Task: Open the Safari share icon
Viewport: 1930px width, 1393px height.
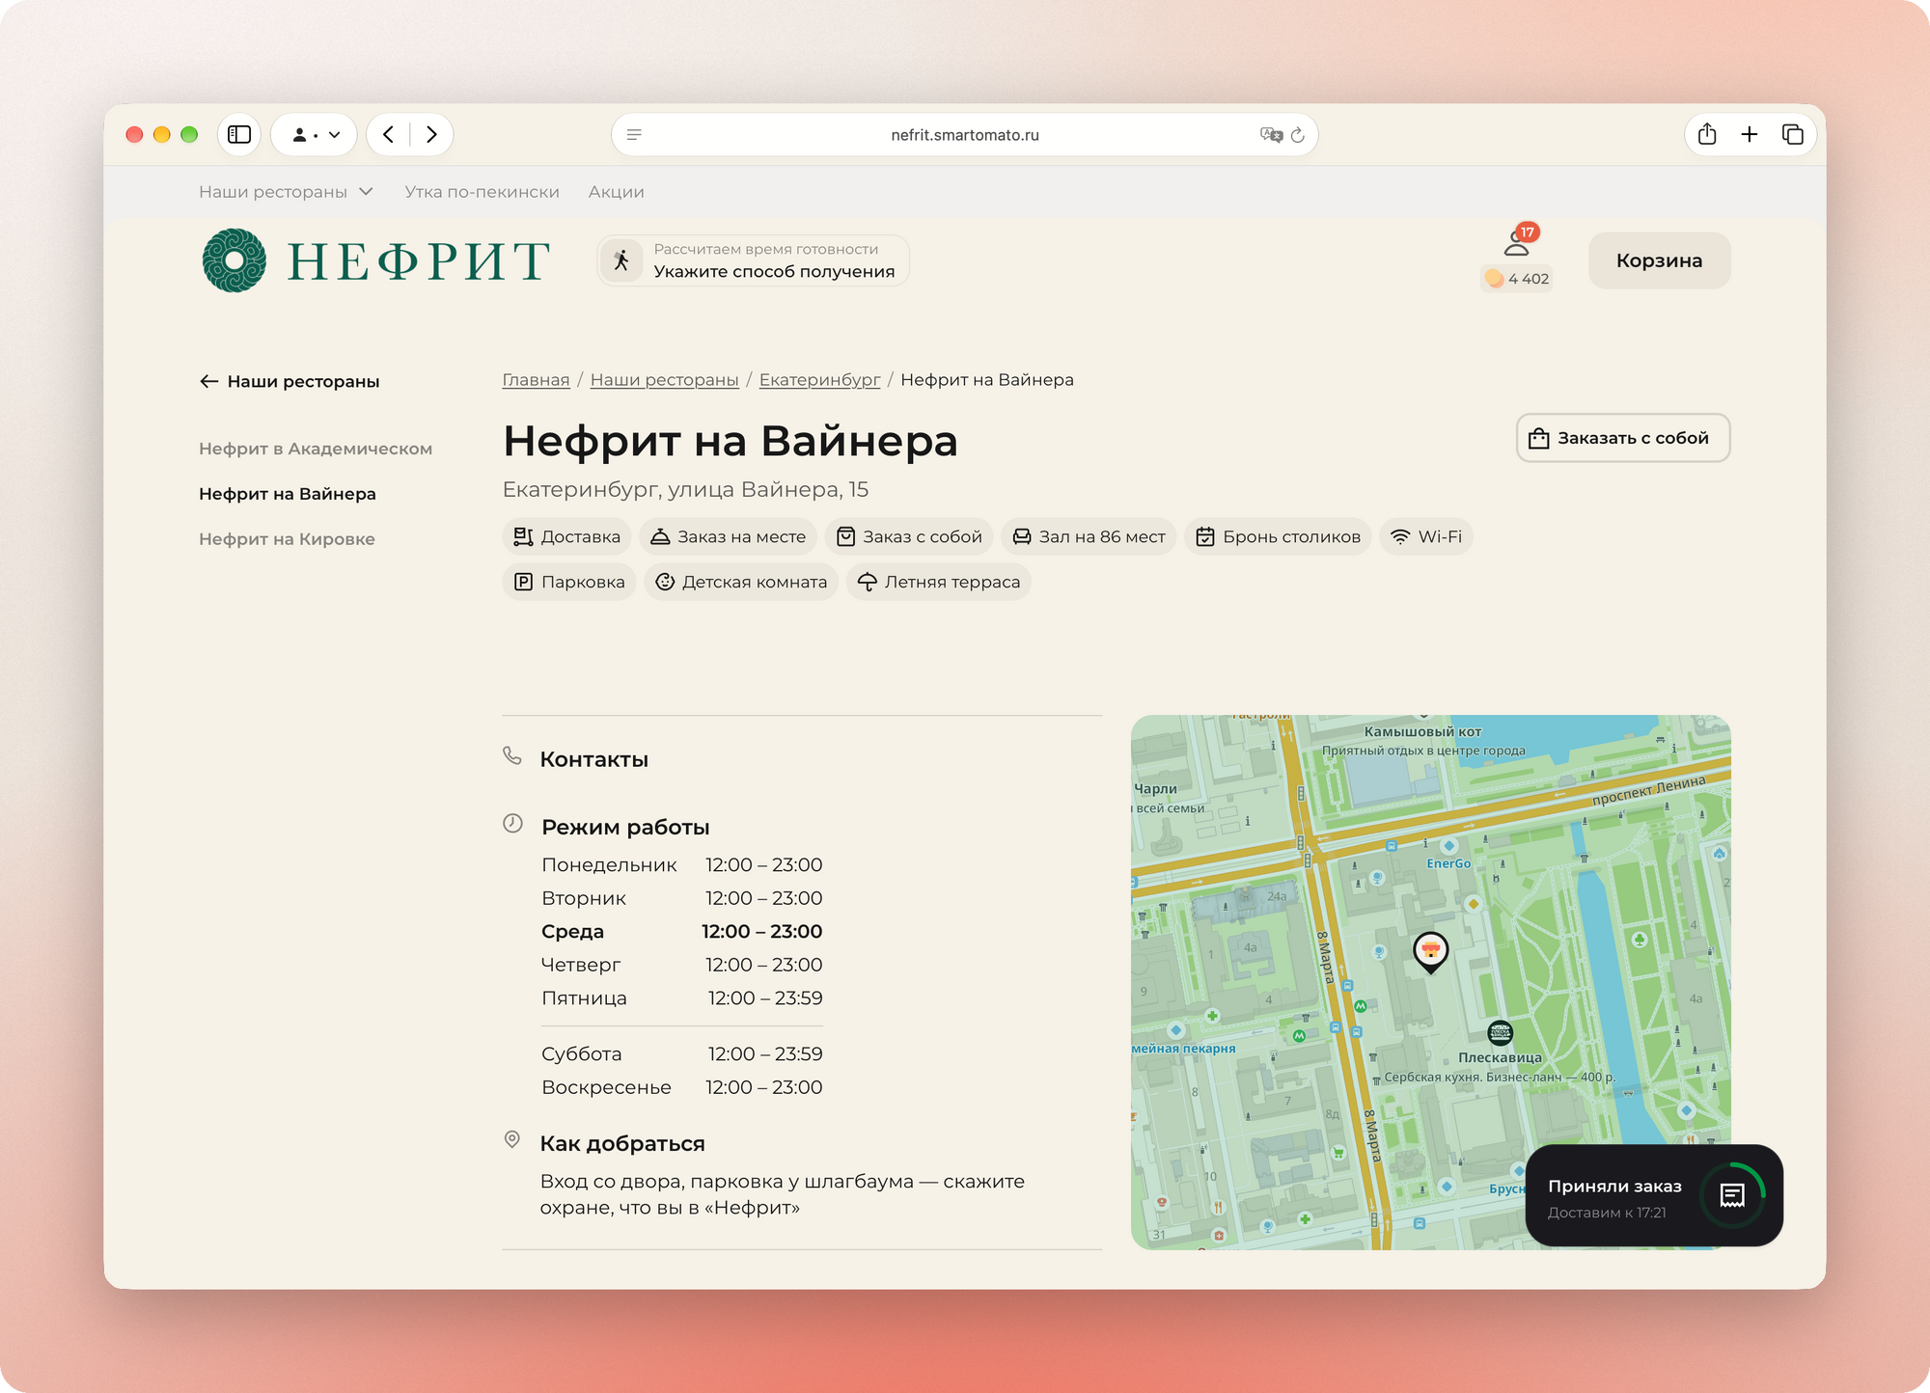Action: point(1707,135)
